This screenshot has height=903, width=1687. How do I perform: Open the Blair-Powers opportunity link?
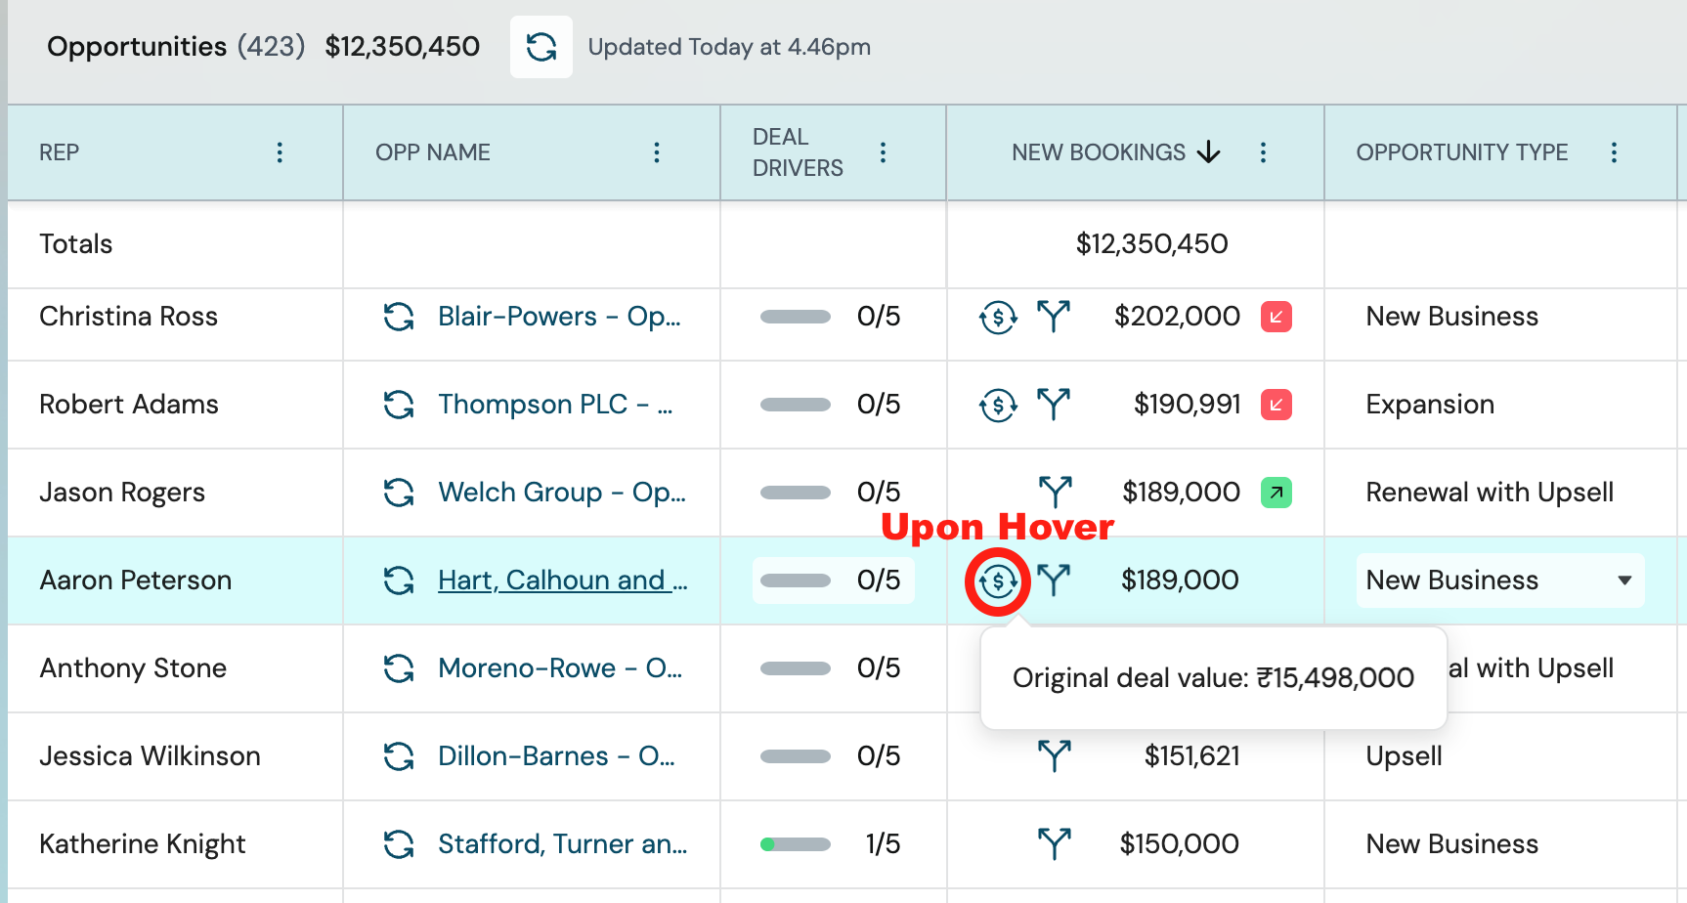(x=559, y=317)
